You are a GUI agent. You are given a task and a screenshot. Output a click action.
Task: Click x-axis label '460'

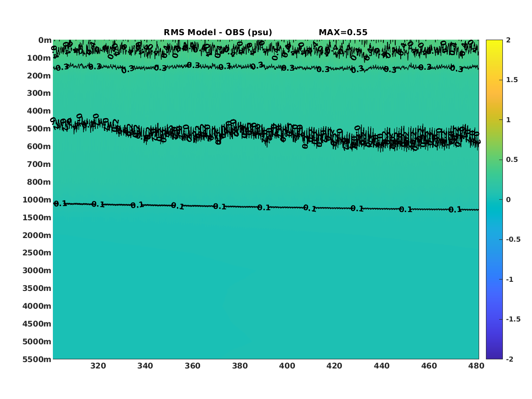coord(429,366)
